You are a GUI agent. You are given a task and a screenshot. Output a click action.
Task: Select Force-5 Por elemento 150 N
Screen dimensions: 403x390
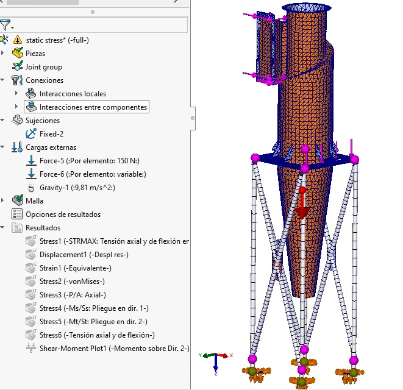pos(90,161)
